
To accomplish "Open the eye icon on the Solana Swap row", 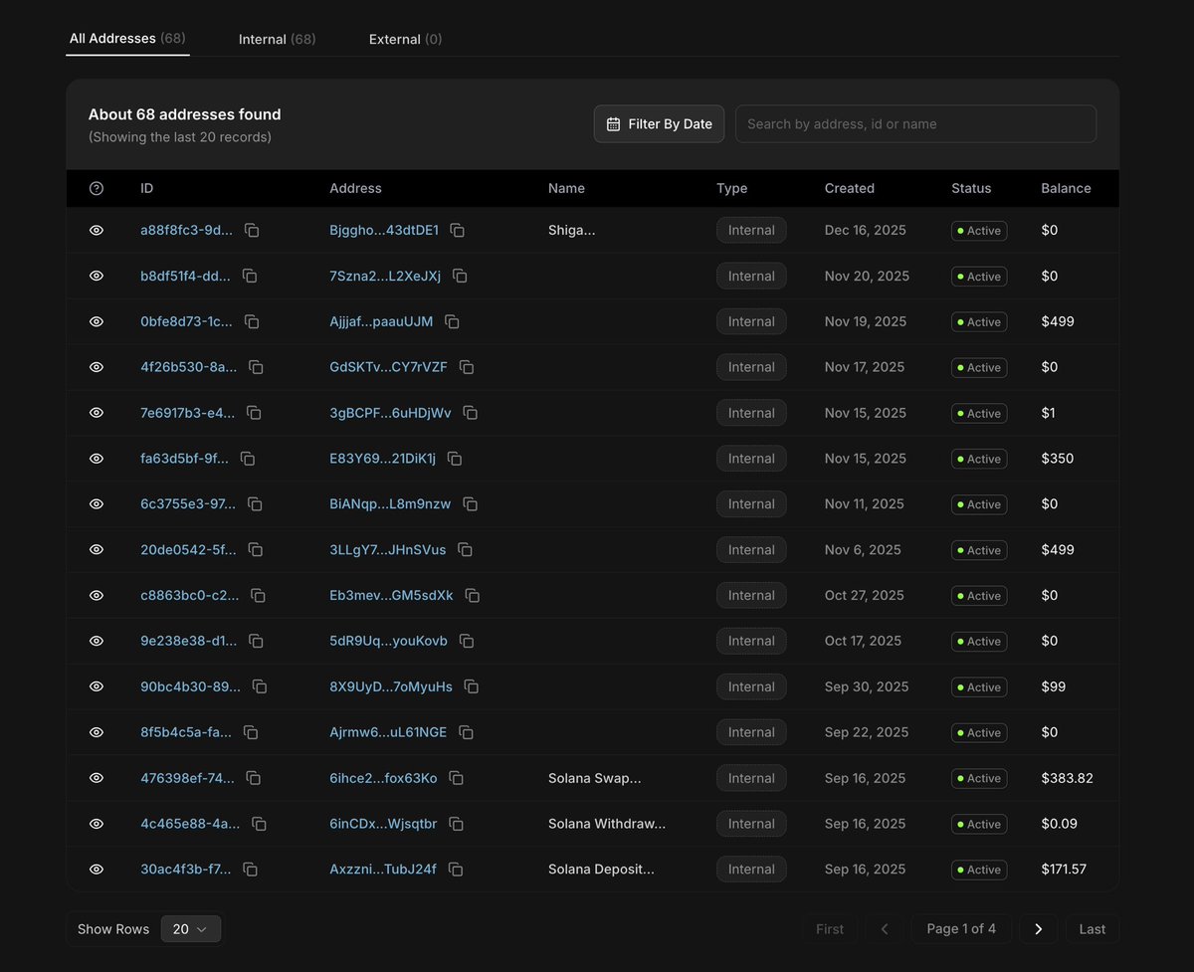I will coord(96,778).
